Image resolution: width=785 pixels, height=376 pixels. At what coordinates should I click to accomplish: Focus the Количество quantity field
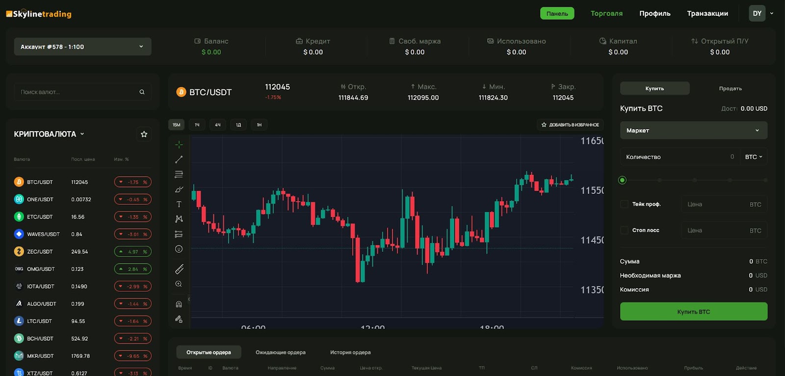[680, 157]
